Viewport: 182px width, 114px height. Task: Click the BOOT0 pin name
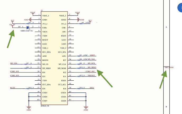[45, 60]
